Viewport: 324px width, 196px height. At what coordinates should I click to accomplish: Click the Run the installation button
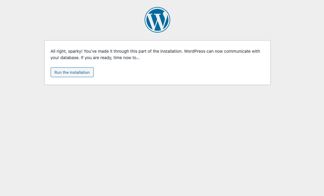pyautogui.click(x=72, y=72)
